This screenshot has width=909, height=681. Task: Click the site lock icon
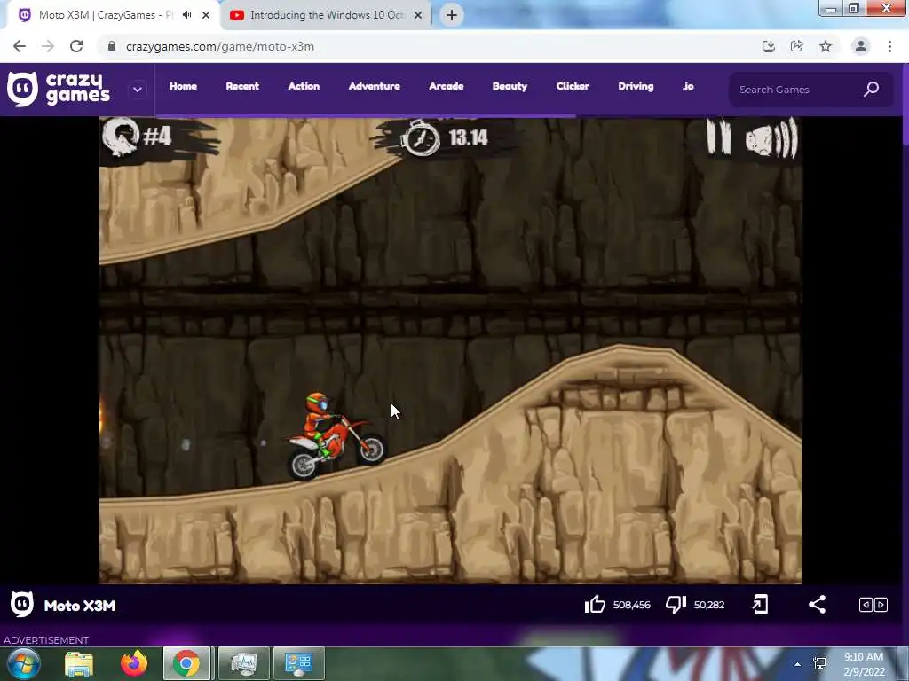(x=111, y=46)
